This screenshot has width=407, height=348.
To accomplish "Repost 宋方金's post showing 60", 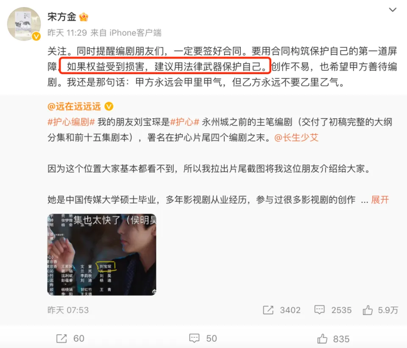I will coord(70,338).
